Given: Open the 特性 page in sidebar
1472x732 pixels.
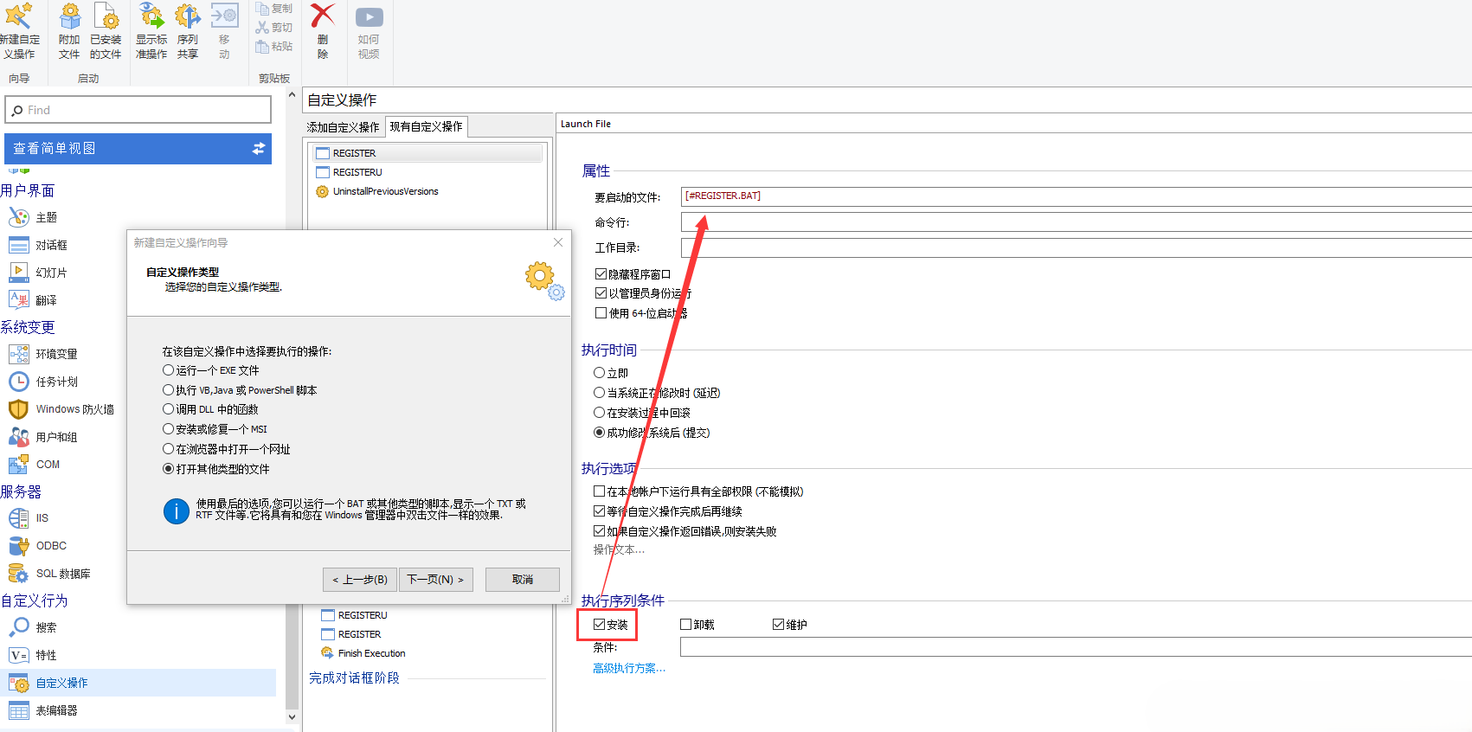Looking at the screenshot, I should click(33, 655).
